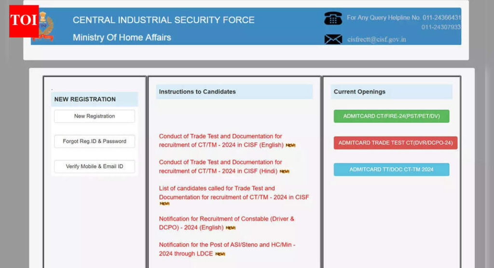
Task: Click the NEW badge beside CT/TM English link
Action: 290,145
